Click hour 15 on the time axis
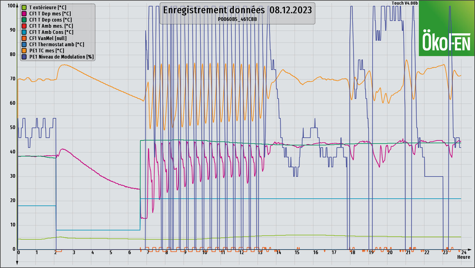 click(297, 252)
